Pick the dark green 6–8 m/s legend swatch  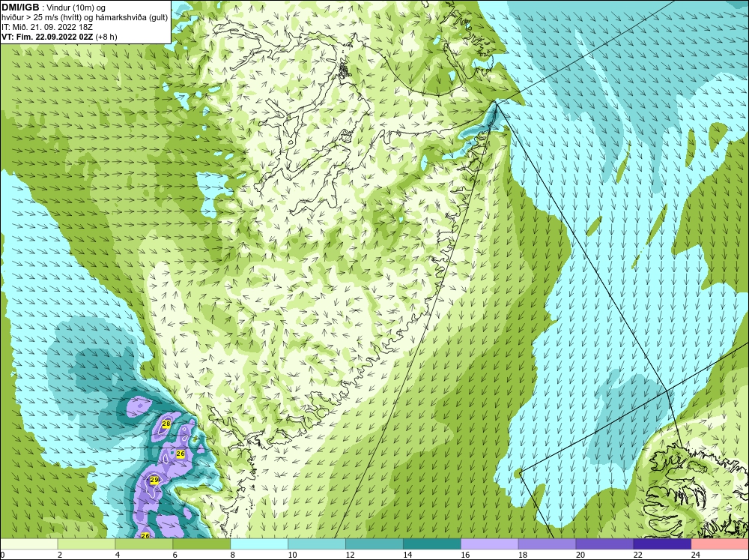[201, 544]
